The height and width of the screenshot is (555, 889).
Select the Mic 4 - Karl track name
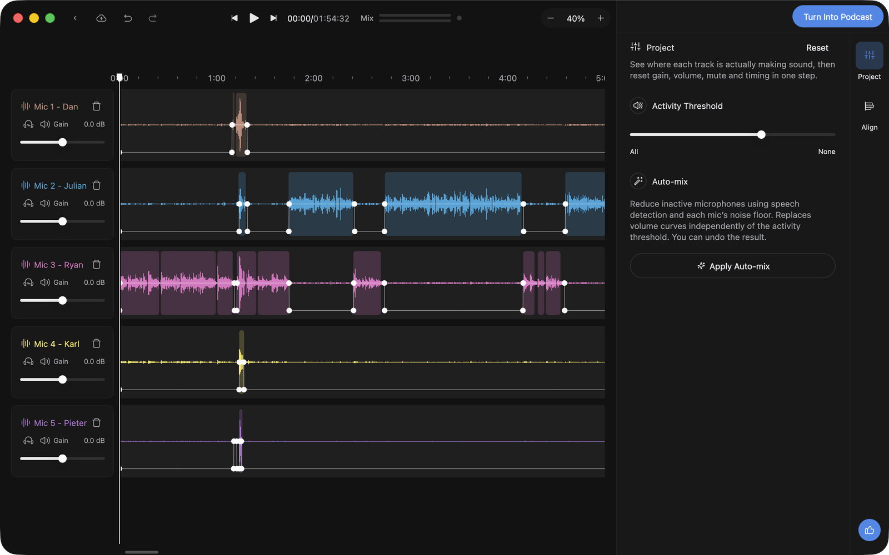[57, 344]
